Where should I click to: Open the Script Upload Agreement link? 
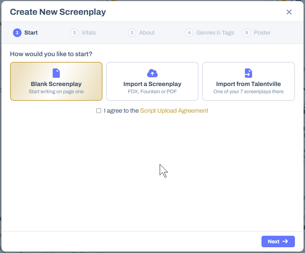pos(174,111)
